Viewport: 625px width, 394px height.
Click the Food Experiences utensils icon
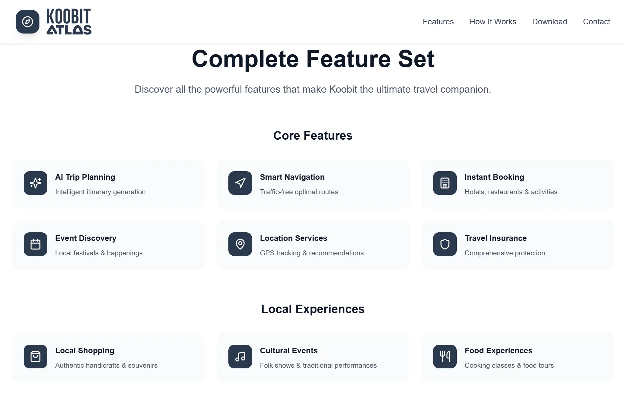point(445,357)
